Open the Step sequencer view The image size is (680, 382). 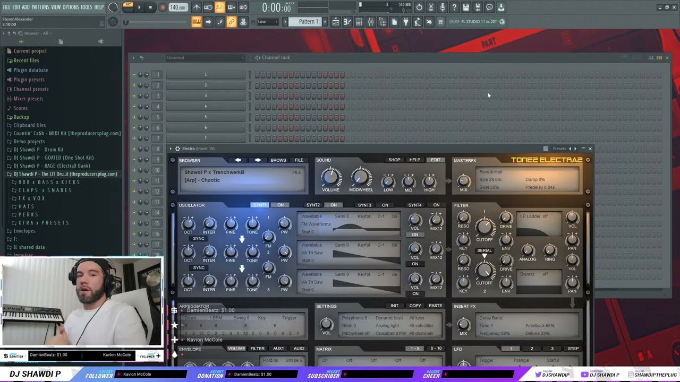click(x=359, y=22)
